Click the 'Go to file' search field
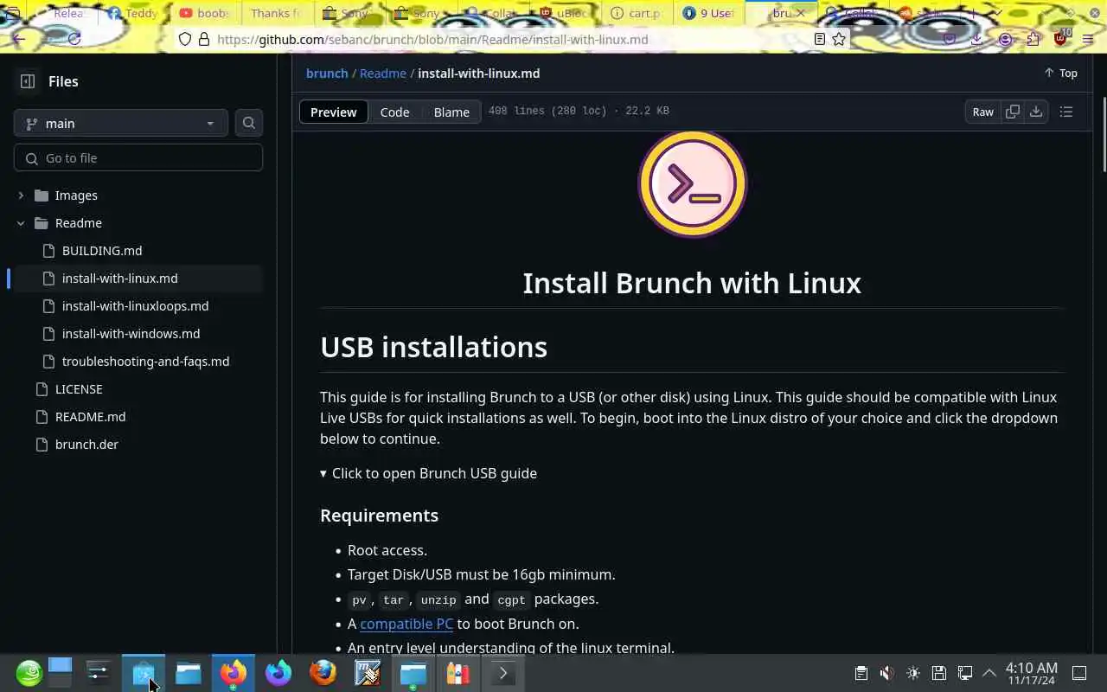1107x692 pixels. coord(138,158)
